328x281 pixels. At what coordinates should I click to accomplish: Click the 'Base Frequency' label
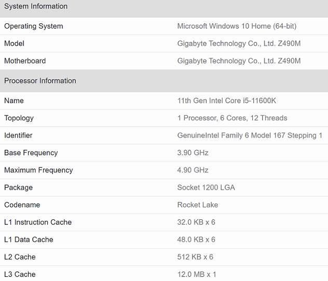click(31, 153)
